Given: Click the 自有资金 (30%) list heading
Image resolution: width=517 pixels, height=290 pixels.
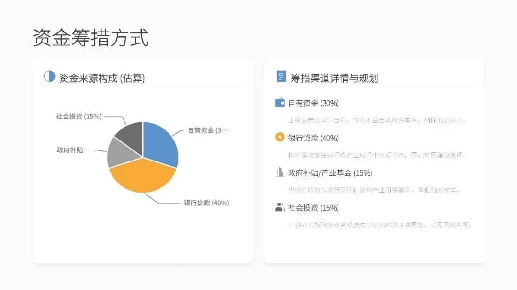Looking at the screenshot, I should [x=314, y=103].
